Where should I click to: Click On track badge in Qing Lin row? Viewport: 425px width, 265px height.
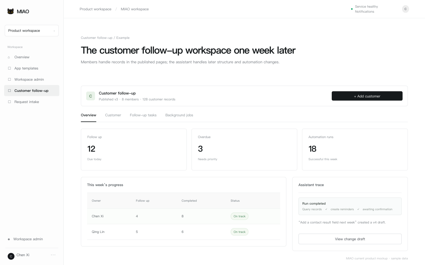pos(239,232)
